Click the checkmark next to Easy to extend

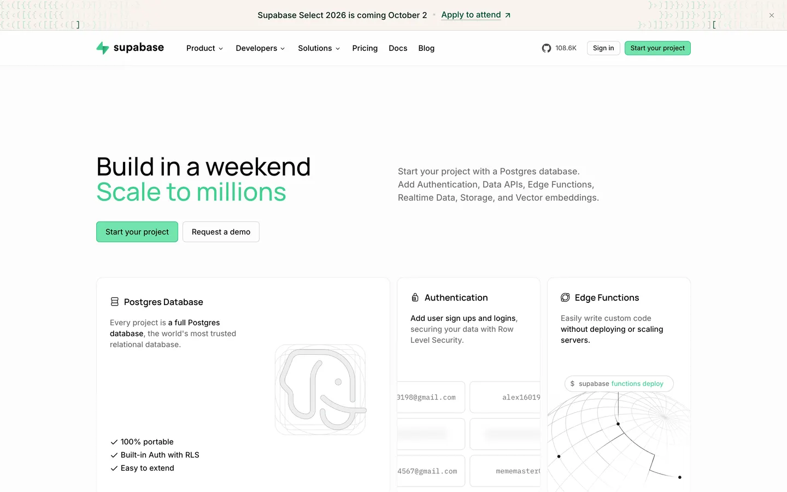(114, 468)
